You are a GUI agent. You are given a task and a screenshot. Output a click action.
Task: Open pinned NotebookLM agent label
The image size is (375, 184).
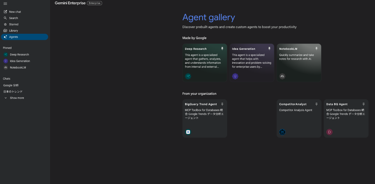click(18, 67)
